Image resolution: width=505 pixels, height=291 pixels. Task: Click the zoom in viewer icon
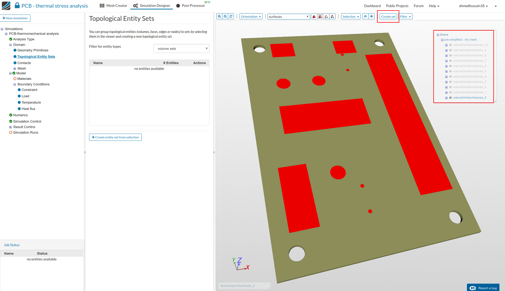click(219, 16)
